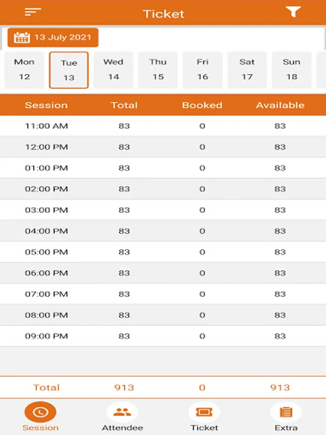Select Mon 12 in the day strip
Screen dimensions: 326x435
point(25,70)
